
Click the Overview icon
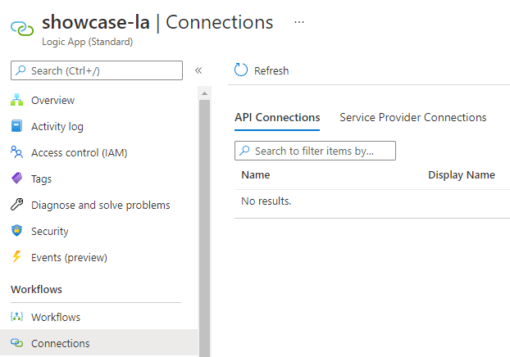point(16,100)
